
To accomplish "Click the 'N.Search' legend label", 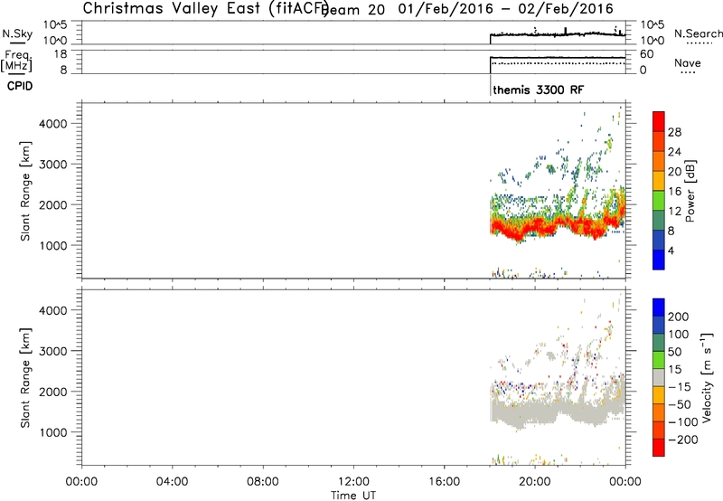I will 698,33.
